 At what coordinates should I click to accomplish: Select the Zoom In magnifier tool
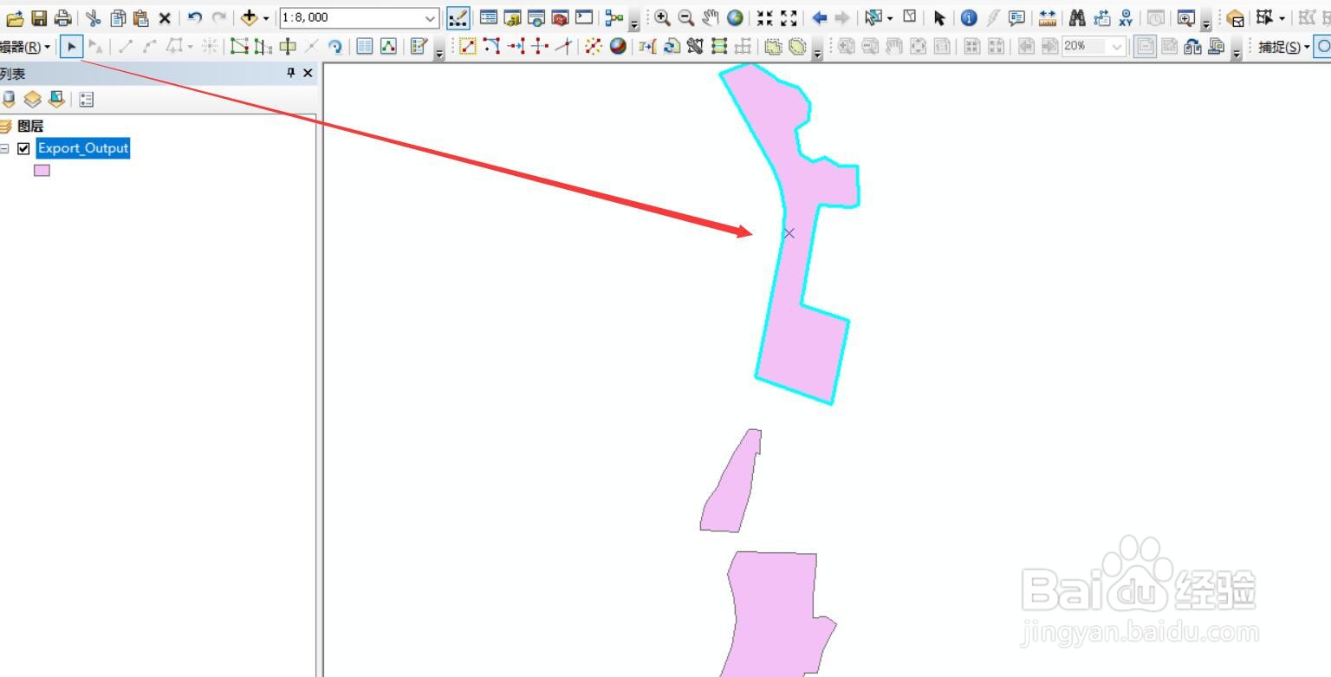(663, 17)
